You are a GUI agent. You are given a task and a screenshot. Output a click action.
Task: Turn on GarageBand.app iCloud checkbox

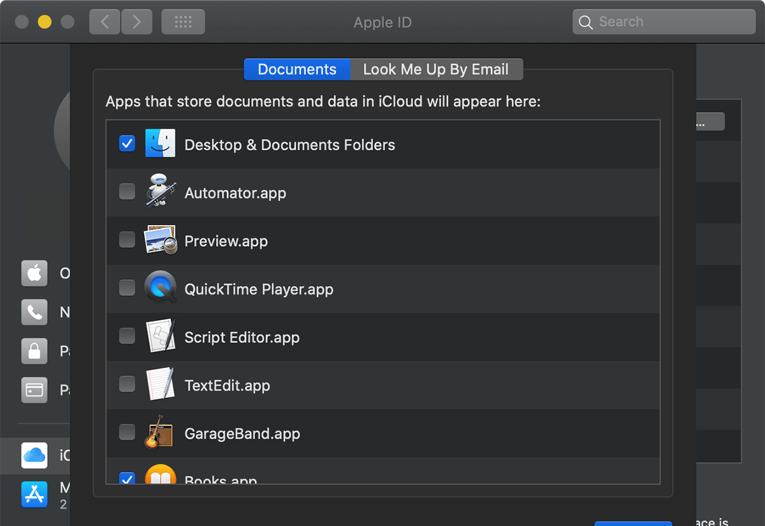pyautogui.click(x=127, y=433)
